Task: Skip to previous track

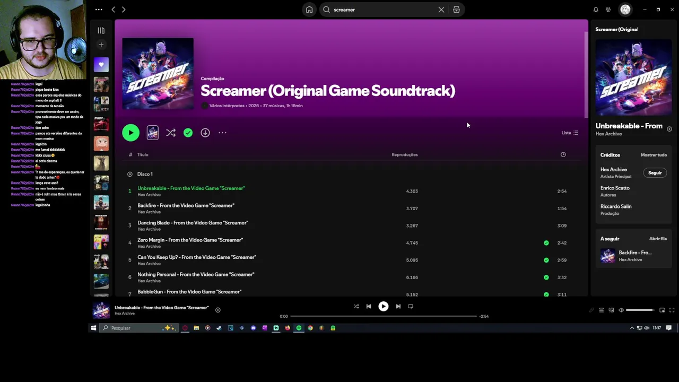Action: [x=369, y=306]
